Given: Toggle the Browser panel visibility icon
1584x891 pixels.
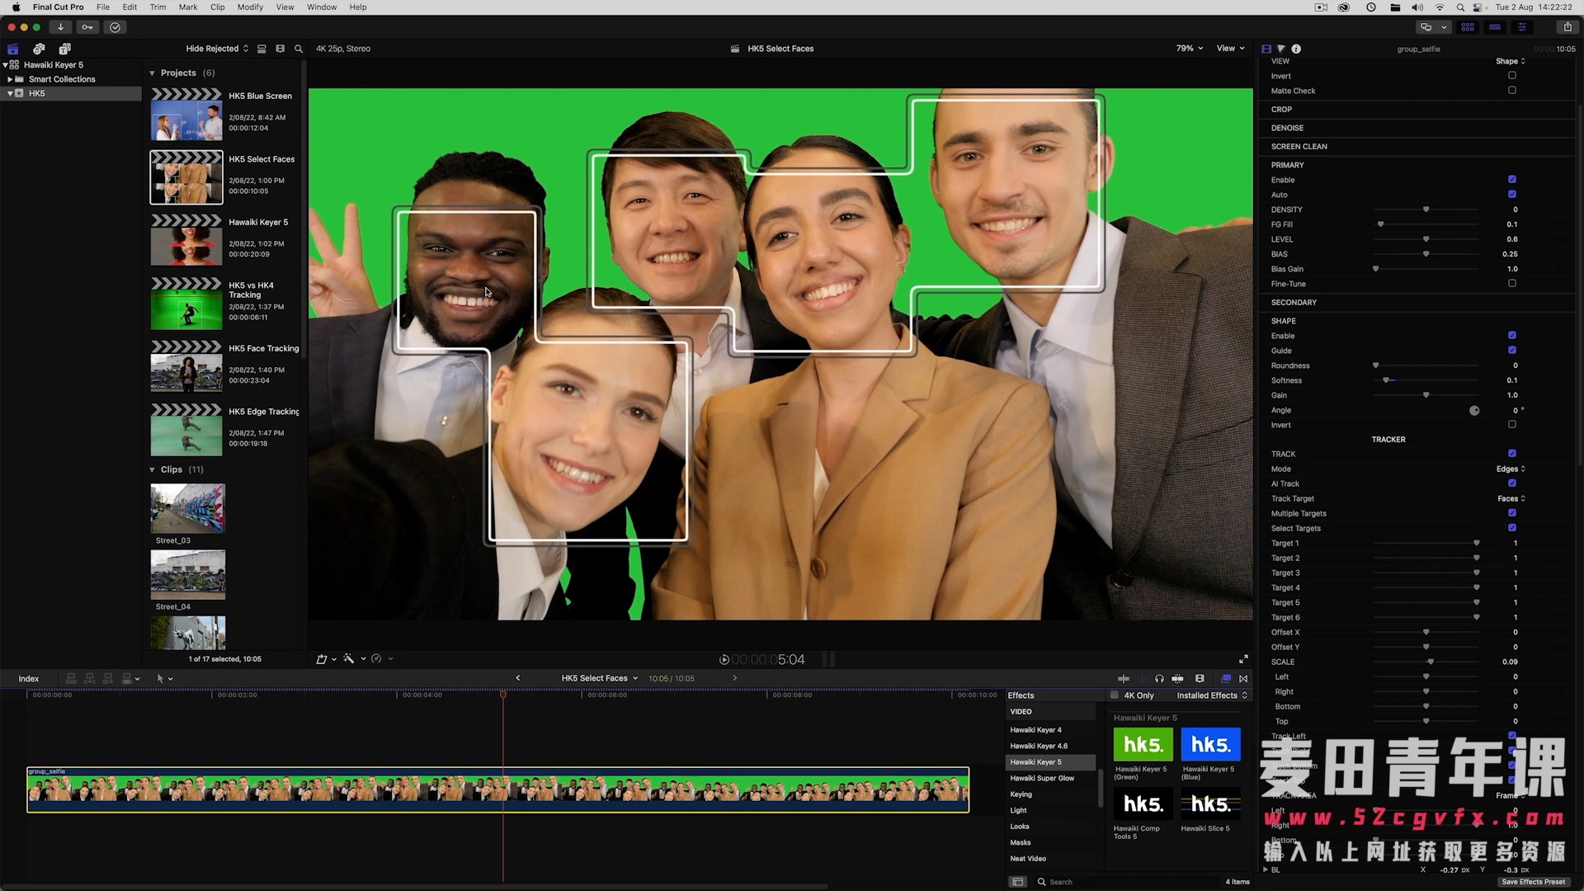Looking at the screenshot, I should tap(1468, 27).
